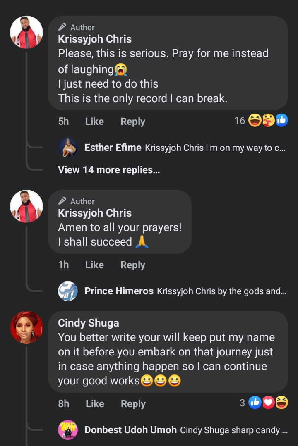Like the 'Amen to all your prayers' comment
This screenshot has height=446, width=298.
pyautogui.click(x=94, y=265)
